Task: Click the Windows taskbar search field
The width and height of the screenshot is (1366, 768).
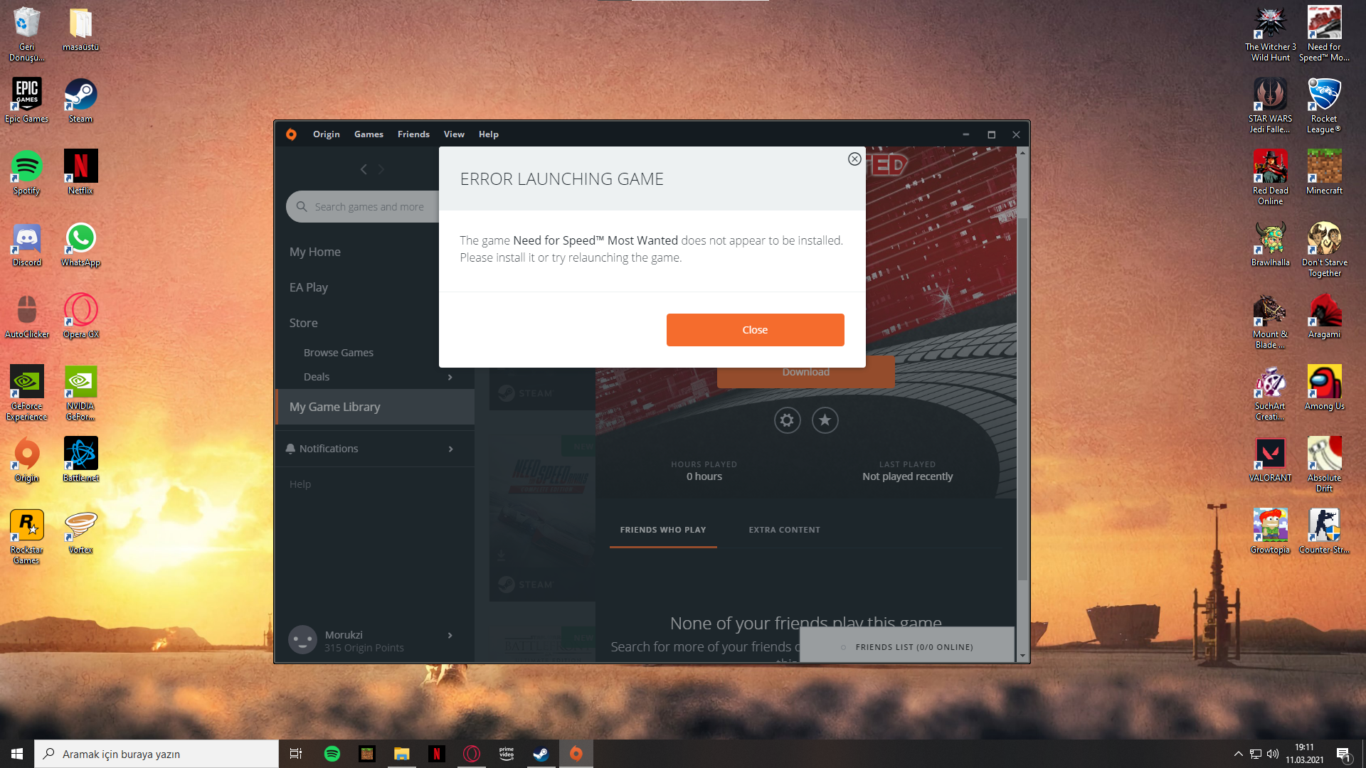Action: click(157, 754)
